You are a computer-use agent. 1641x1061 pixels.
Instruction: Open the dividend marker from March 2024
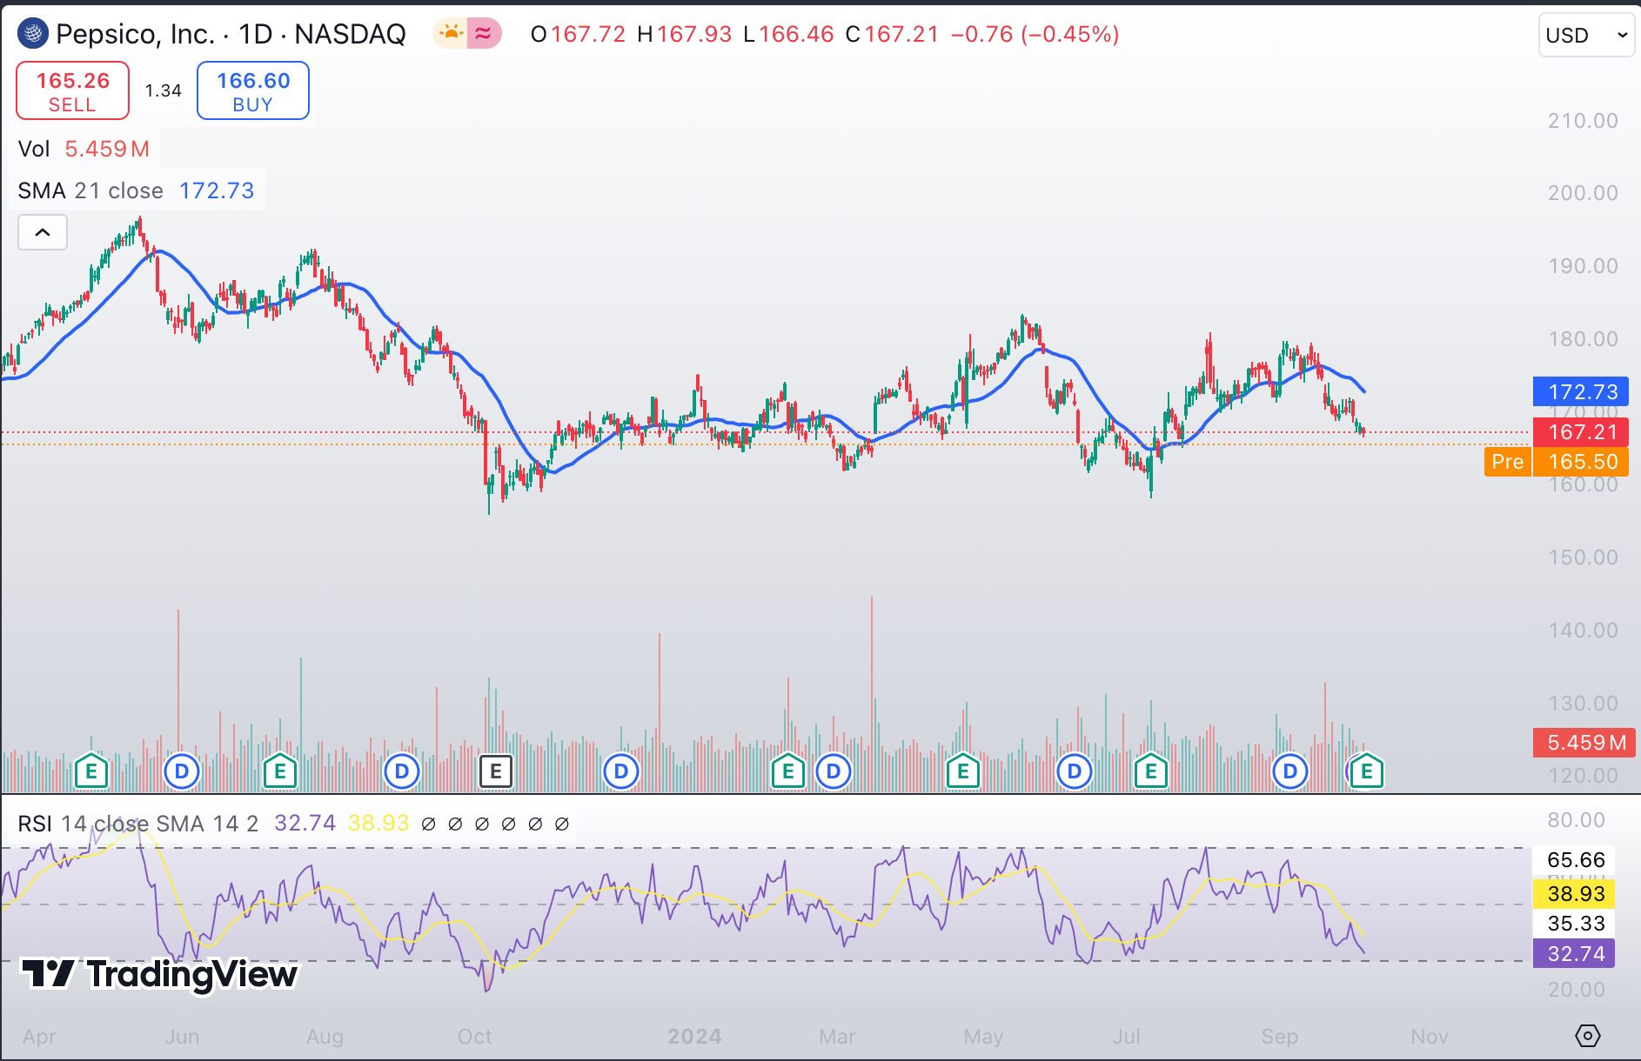click(834, 771)
